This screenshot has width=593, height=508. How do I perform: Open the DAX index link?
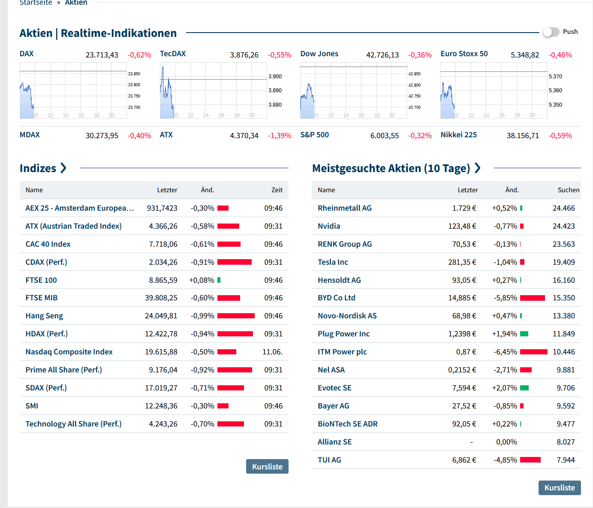pos(27,54)
